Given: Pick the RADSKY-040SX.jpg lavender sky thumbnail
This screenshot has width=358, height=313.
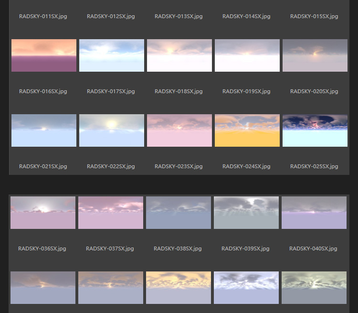Looking at the screenshot, I should 314,213.
